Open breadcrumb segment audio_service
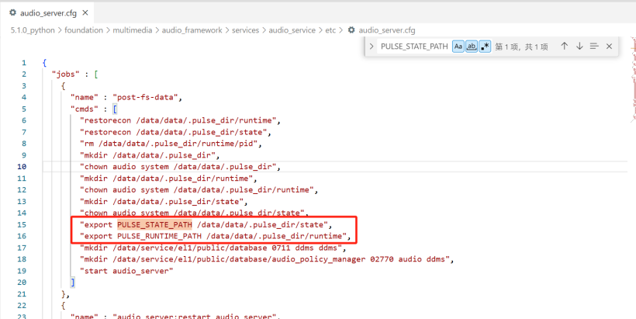The image size is (636, 319). coord(292,30)
